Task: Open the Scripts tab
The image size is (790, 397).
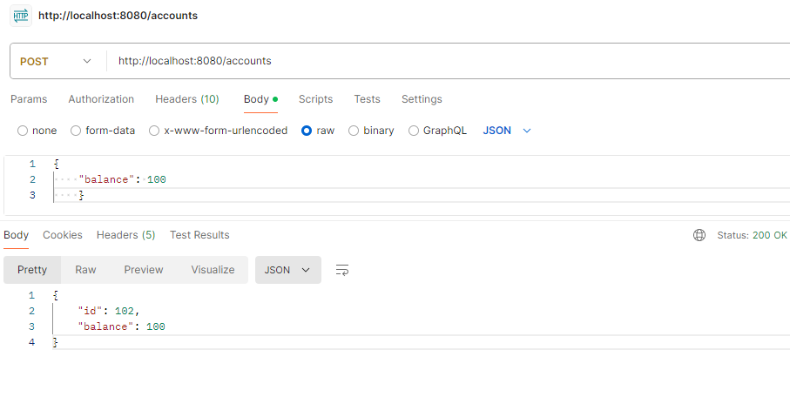Action: pos(315,99)
